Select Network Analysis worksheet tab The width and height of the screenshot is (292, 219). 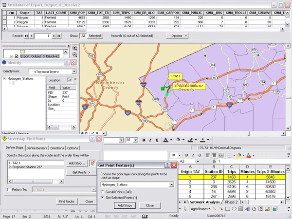tap(205, 202)
